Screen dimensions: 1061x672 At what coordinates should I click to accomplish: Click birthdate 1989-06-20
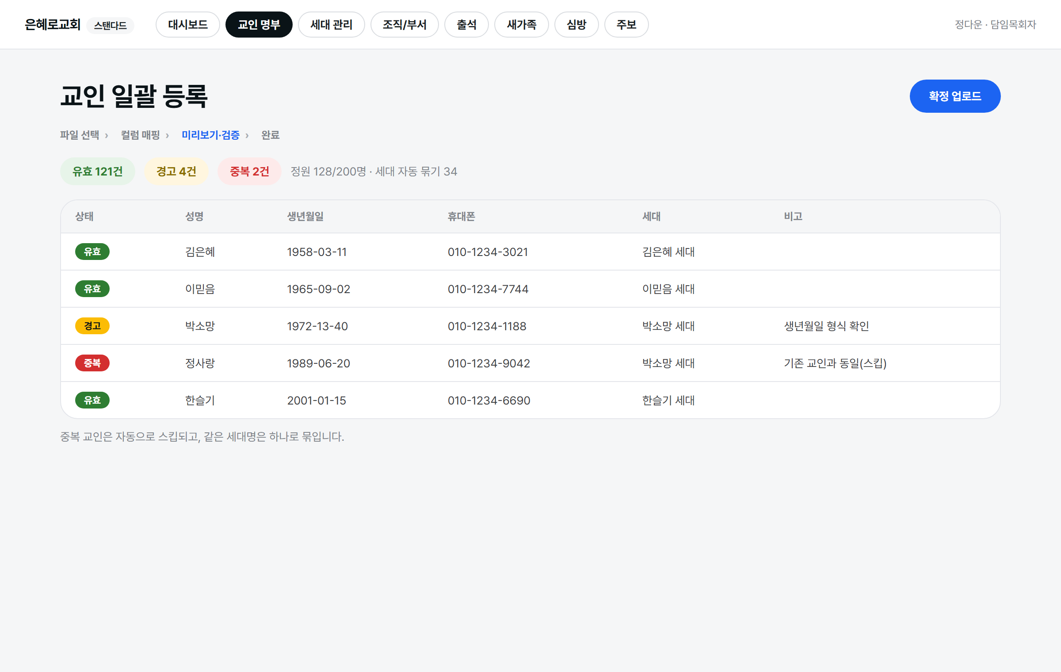pos(319,363)
